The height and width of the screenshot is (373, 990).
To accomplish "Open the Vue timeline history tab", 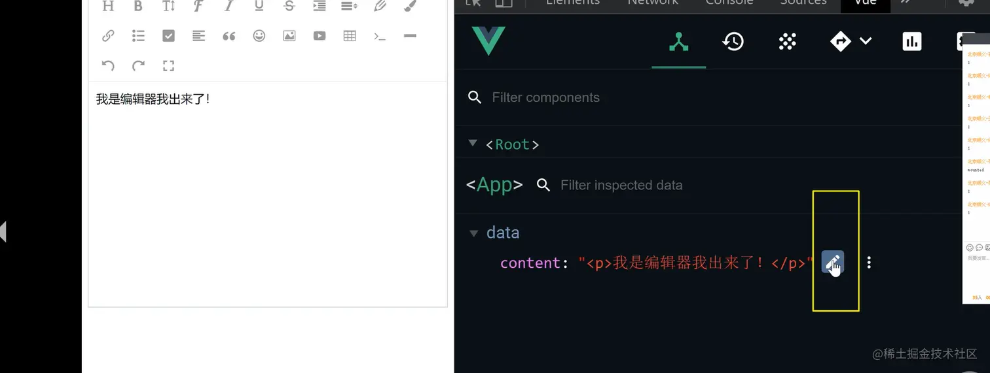I will pyautogui.click(x=733, y=42).
